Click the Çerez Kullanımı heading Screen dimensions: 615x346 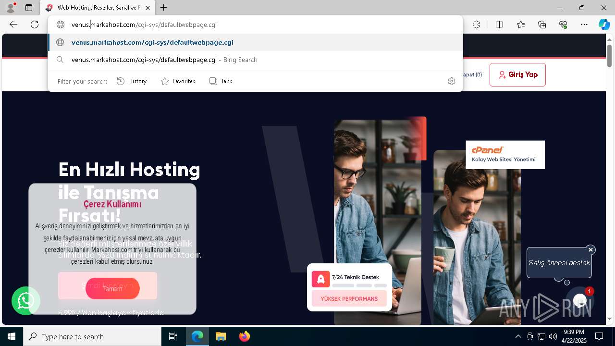[112, 204]
